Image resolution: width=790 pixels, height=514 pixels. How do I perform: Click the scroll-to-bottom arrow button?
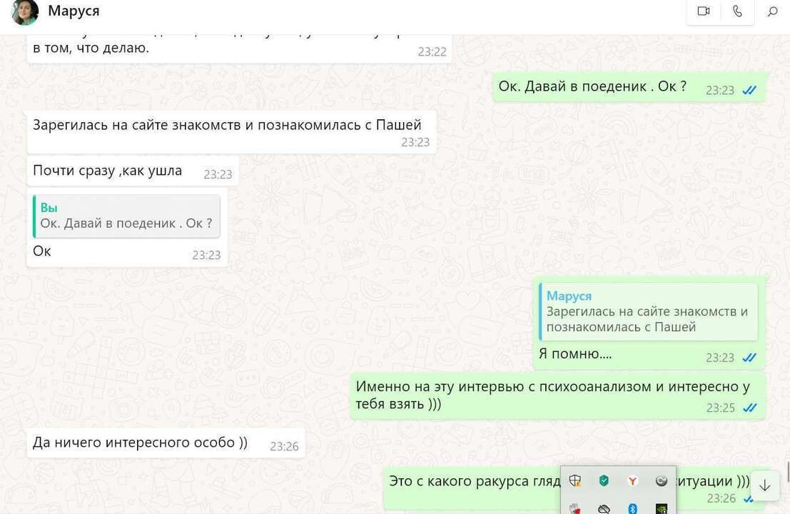pyautogui.click(x=764, y=485)
